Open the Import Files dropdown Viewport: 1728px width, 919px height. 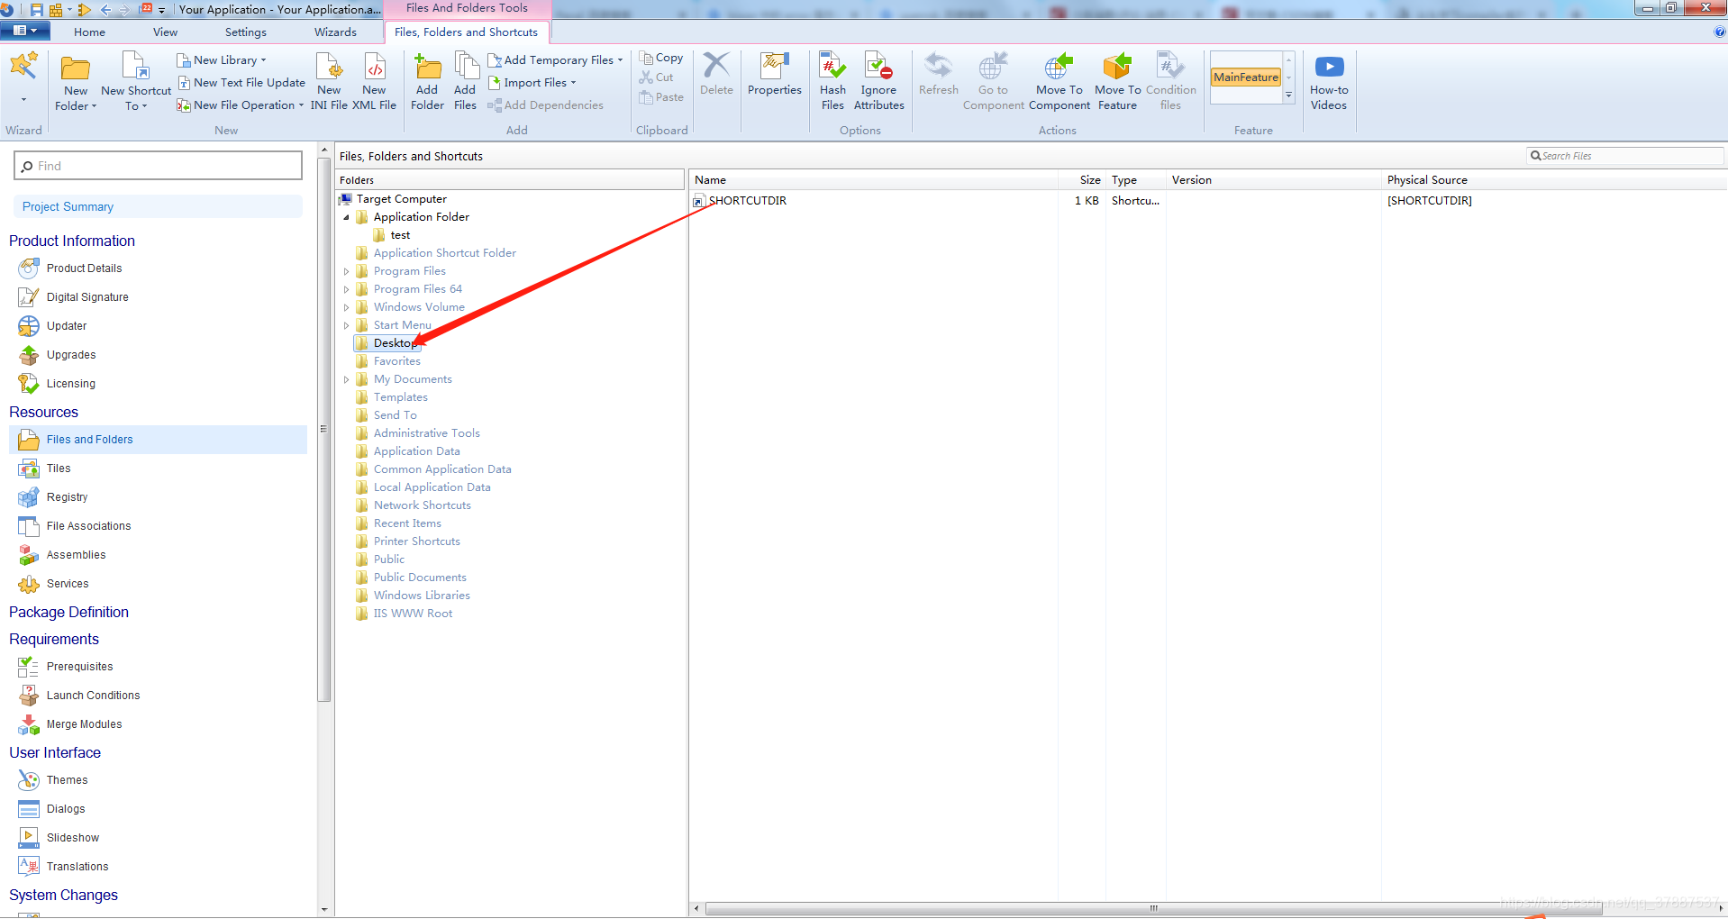coord(532,83)
